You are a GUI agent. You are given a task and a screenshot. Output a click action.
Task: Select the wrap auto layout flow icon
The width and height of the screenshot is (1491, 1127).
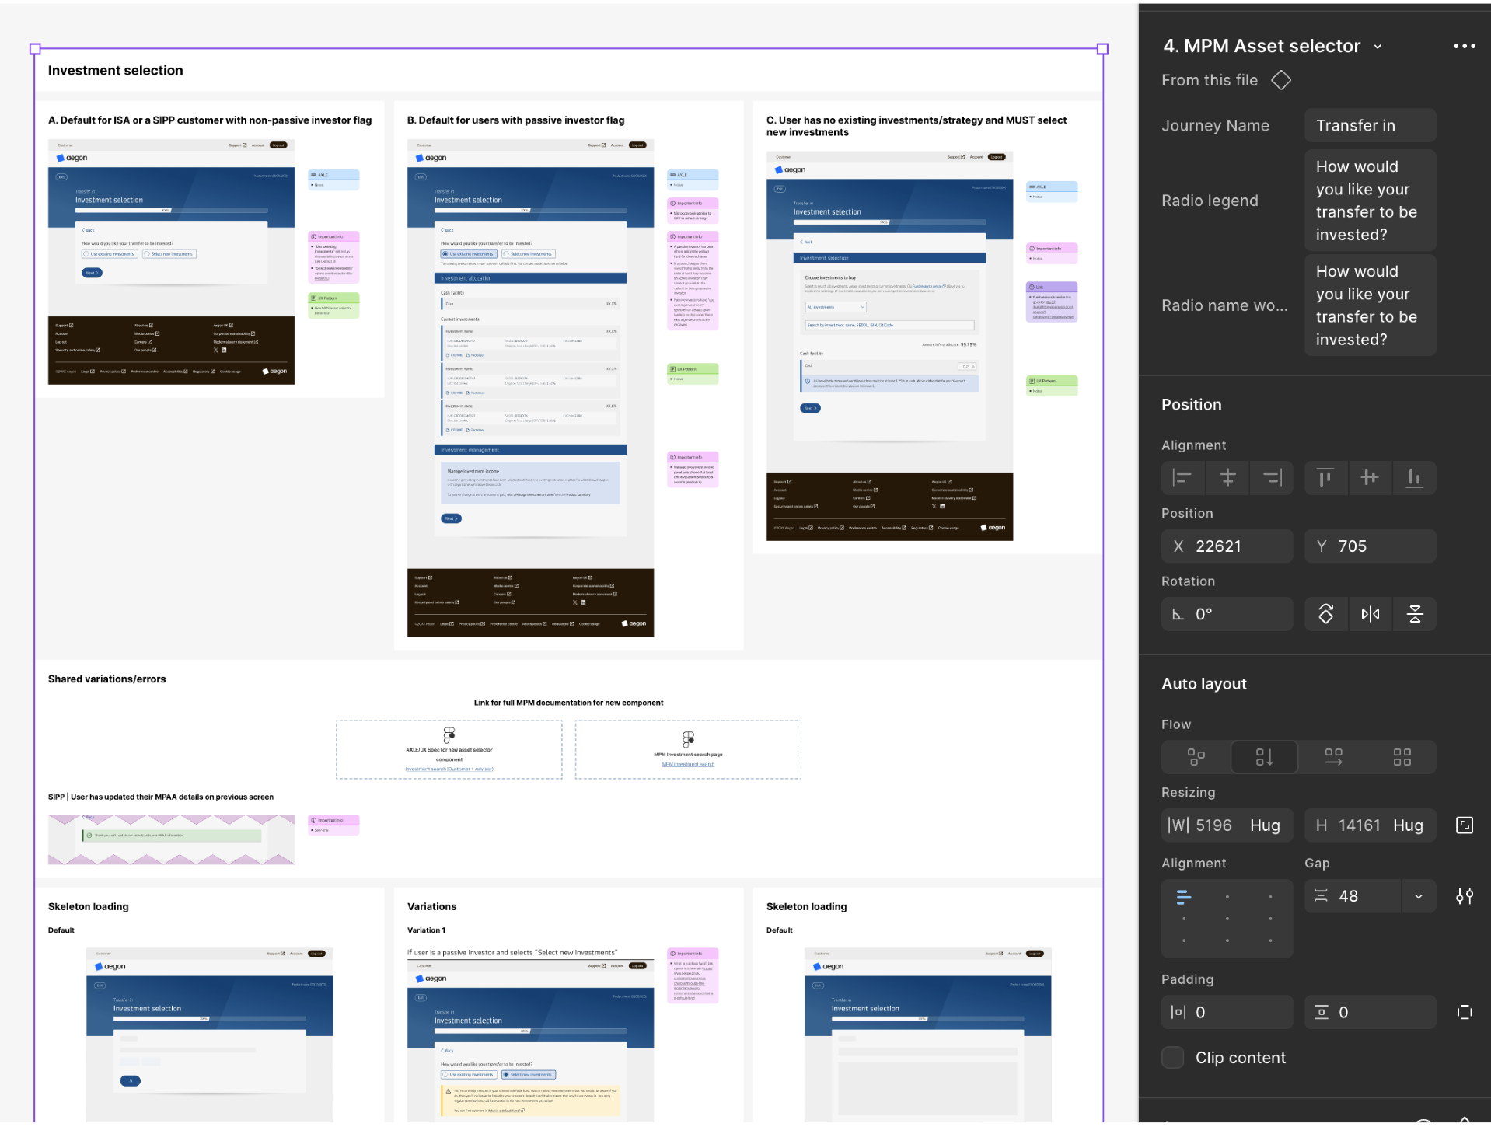coord(1402,756)
